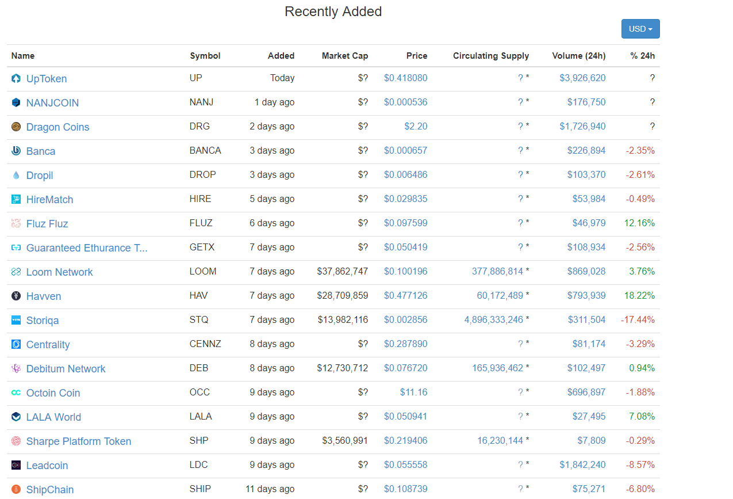
Task: Open the ShipChain coin link
Action: pos(50,490)
